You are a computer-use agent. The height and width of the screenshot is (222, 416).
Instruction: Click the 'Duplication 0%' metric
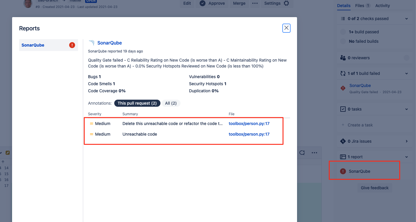pos(204,91)
